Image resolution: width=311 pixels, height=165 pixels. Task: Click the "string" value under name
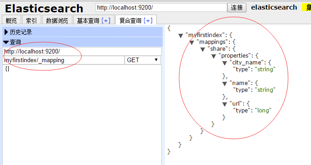(x=265, y=90)
